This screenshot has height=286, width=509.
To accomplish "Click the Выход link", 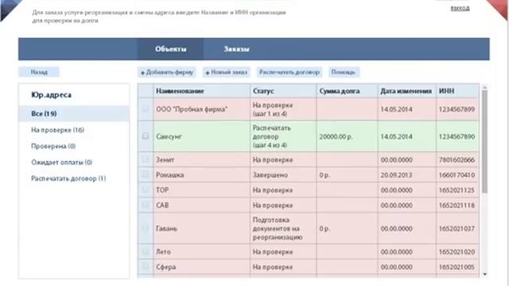I will tap(460, 8).
